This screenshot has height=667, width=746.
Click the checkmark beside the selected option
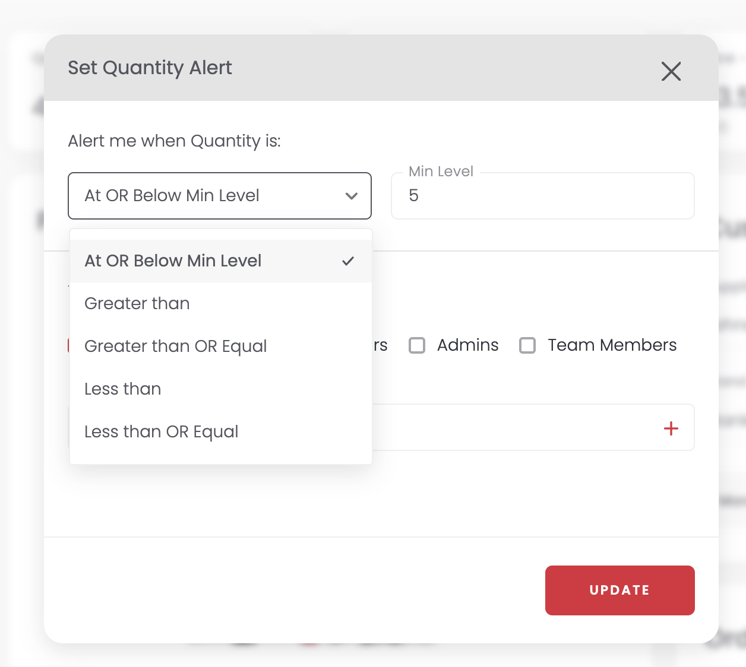tap(348, 261)
